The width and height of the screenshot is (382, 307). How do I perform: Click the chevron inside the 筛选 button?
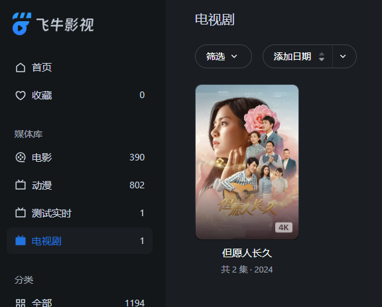point(234,56)
